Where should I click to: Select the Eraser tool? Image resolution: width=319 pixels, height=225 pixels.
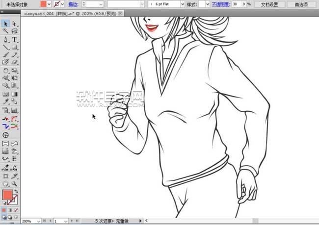pos(14,62)
